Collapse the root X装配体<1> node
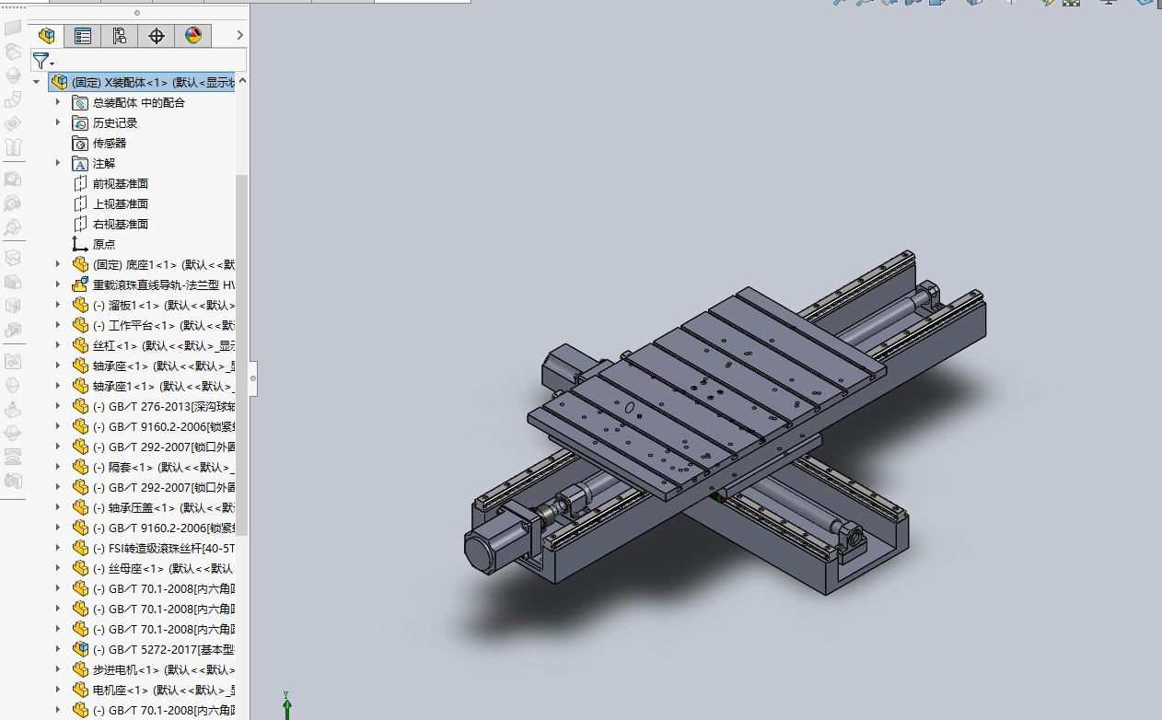 (x=37, y=82)
